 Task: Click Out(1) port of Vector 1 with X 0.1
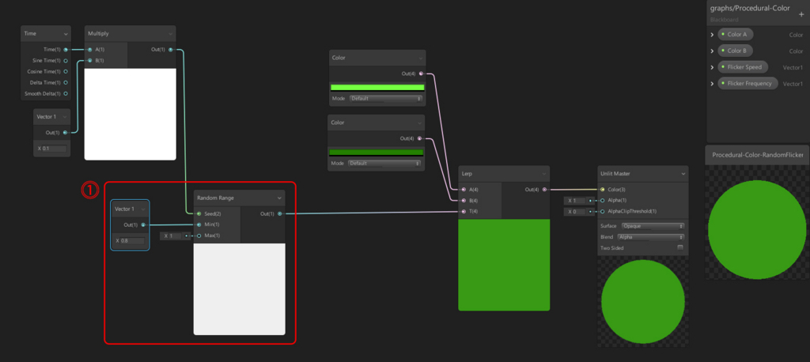pyautogui.click(x=65, y=133)
